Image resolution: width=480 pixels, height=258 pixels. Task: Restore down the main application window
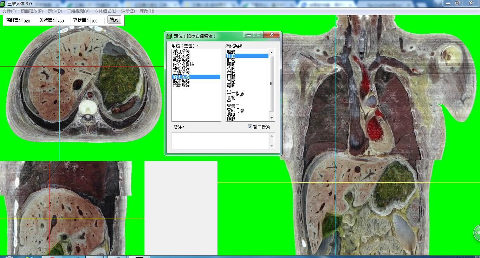coord(457,3)
